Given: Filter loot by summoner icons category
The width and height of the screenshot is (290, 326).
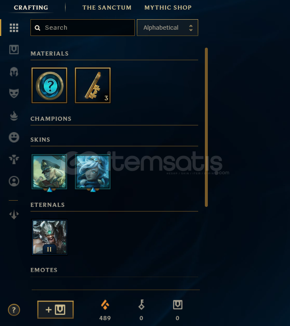Looking at the screenshot, I should pyautogui.click(x=14, y=181).
